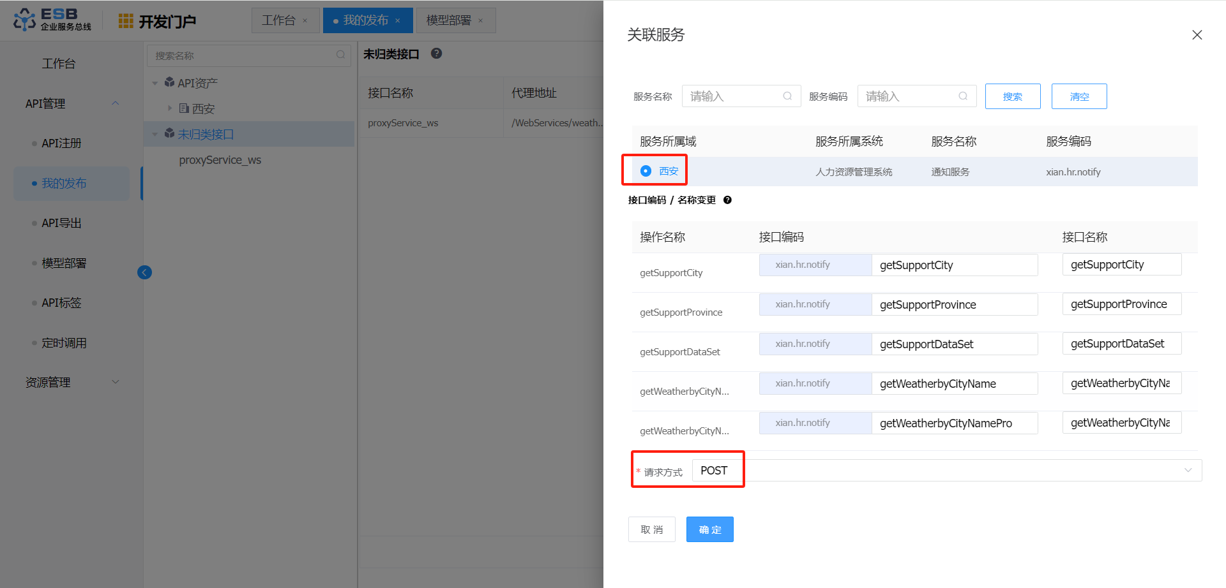The width and height of the screenshot is (1226, 588).
Task: Click the search icon in 服务名称 field
Action: click(787, 96)
